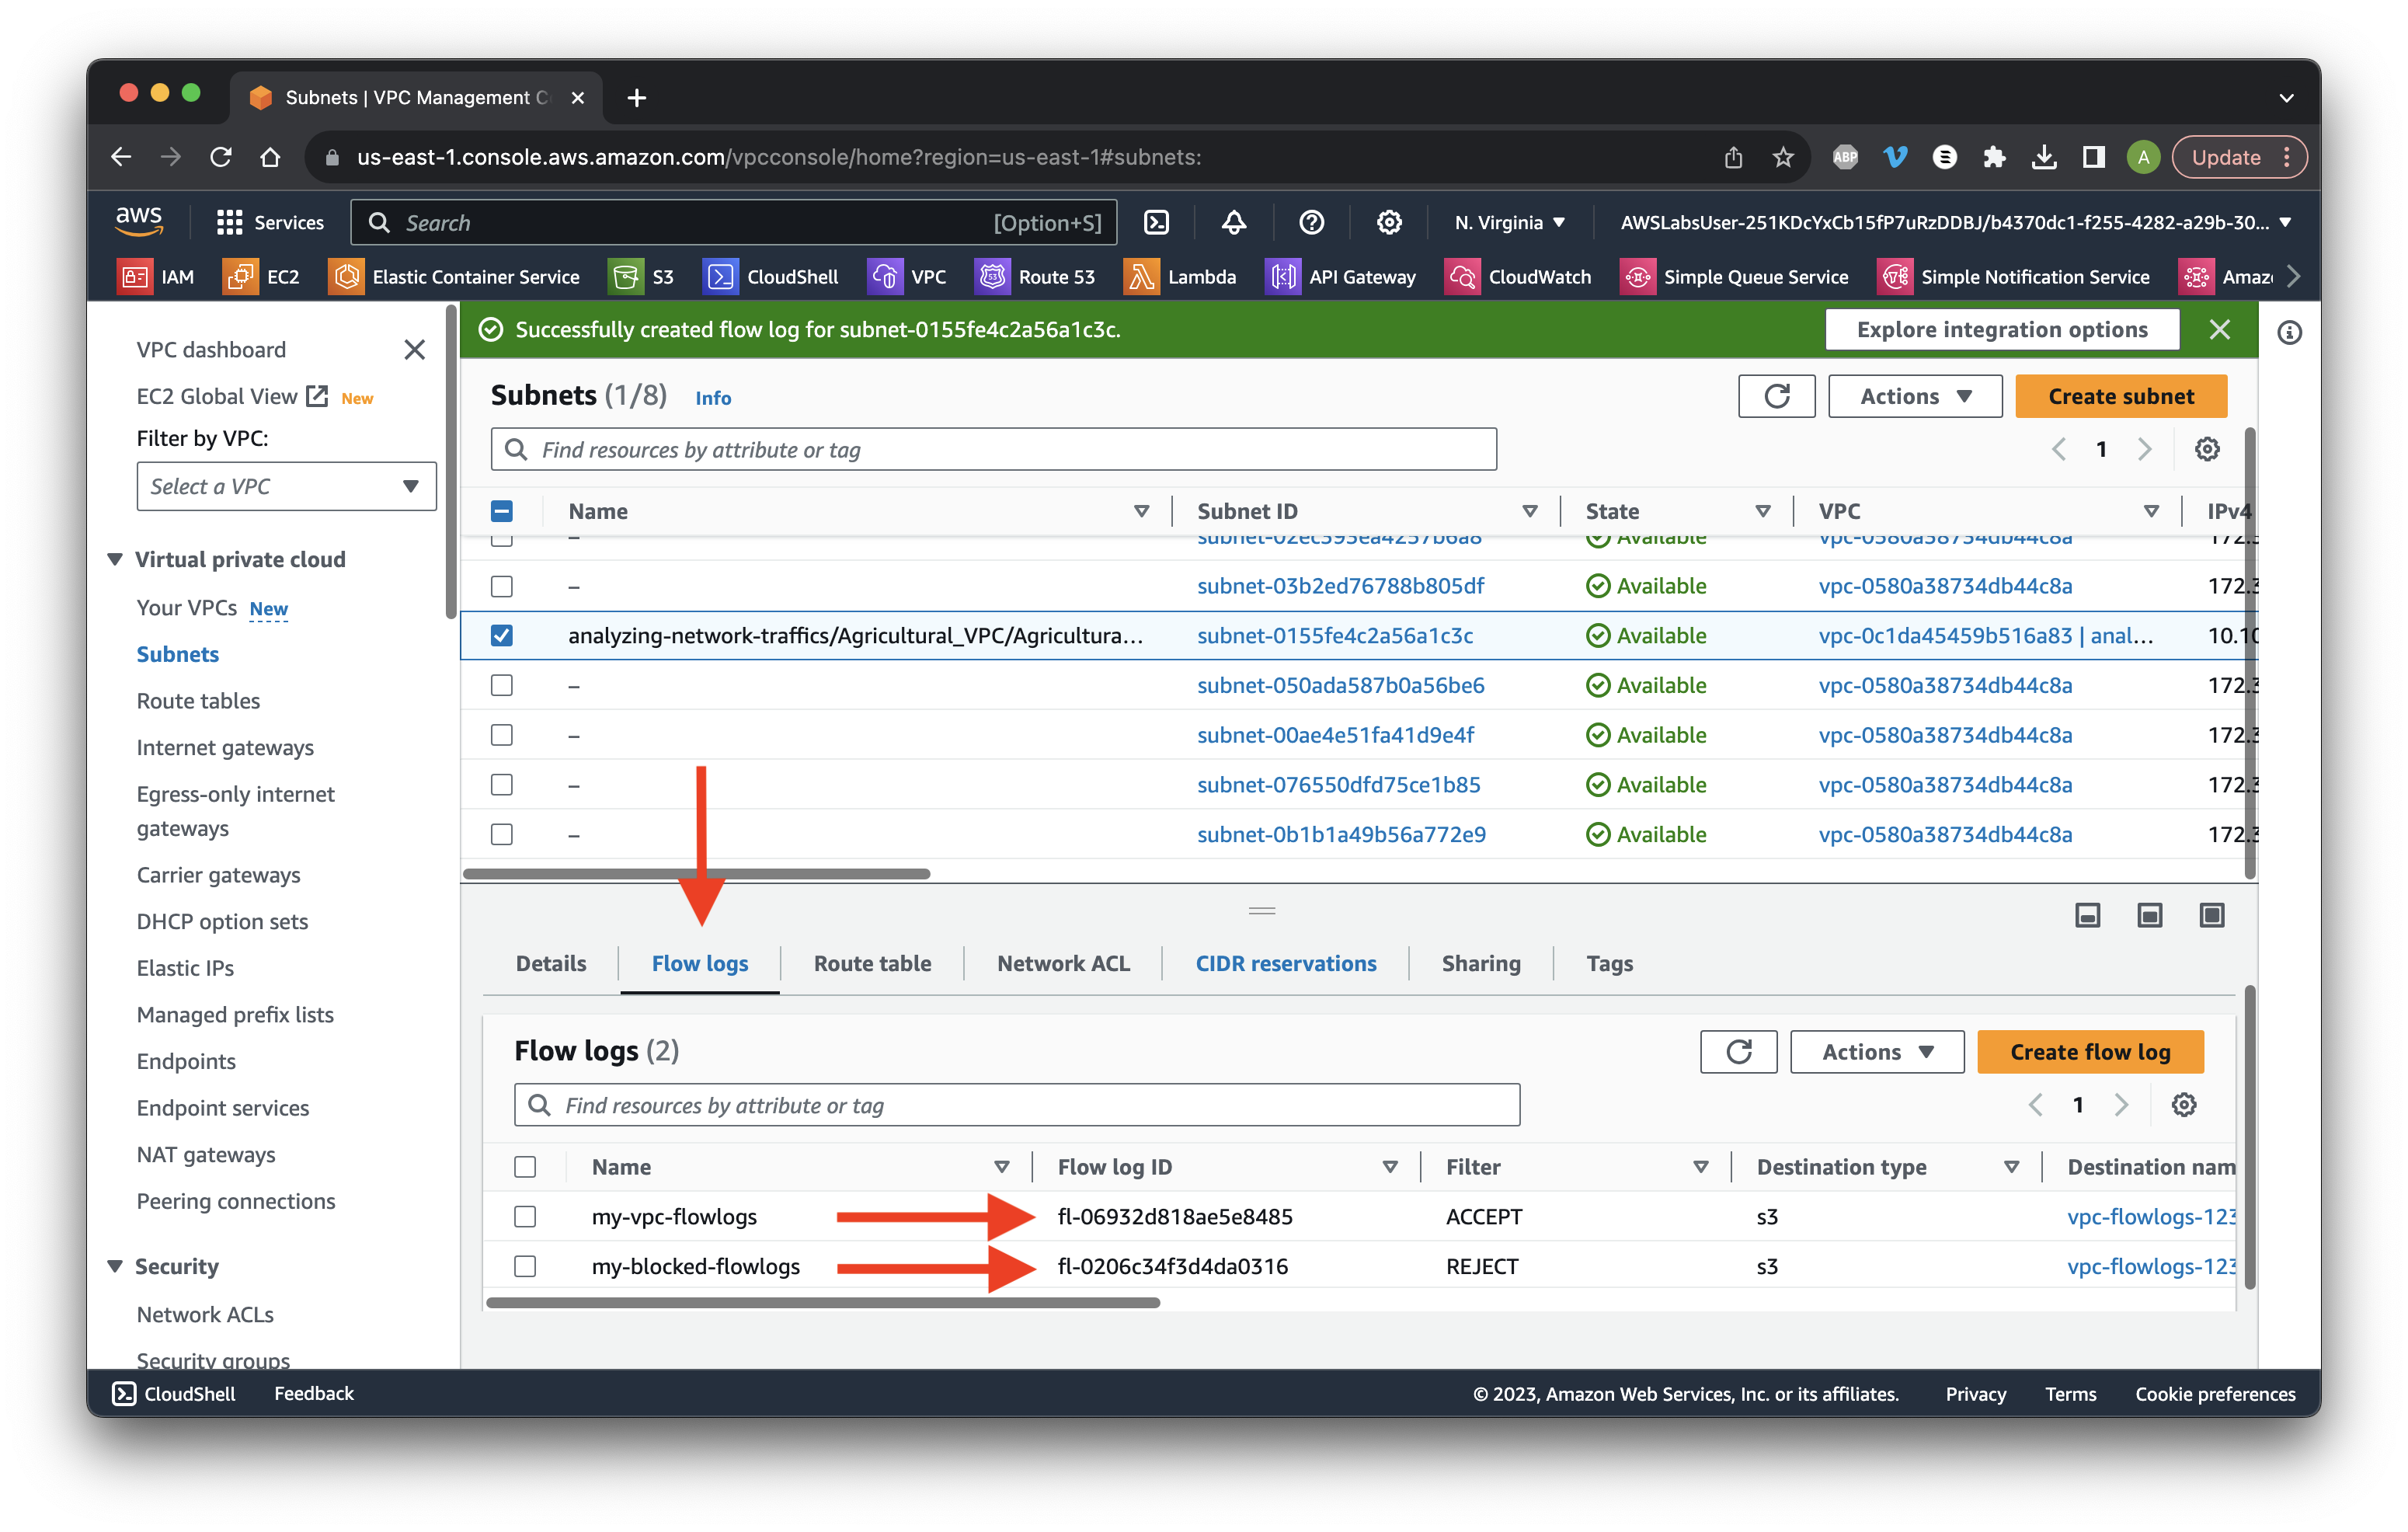Check the my-blocked-flowlogs row
Screen dimensions: 2408x1532
tap(525, 1266)
